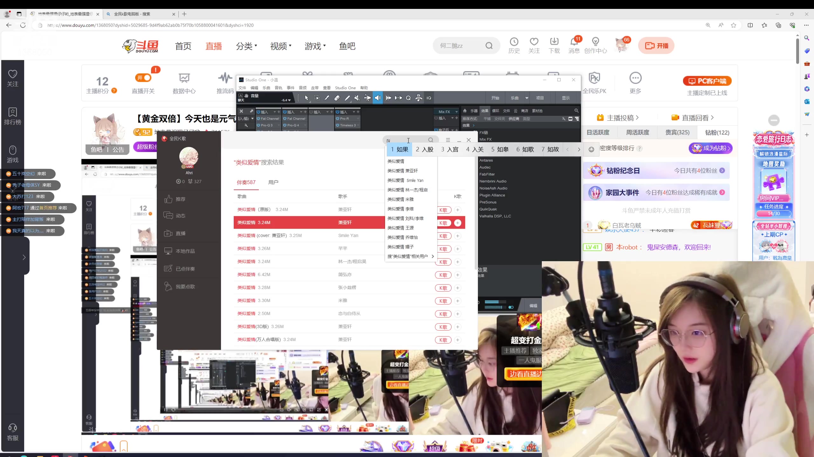This screenshot has height=457, width=814.
Task: Select the Eraser tool in Studio One
Action: click(x=337, y=98)
